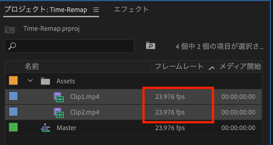Viewport: 273px width, 145px height.
Task: Select the プロジェクト: Time-Remap tab
Action: [x=45, y=10]
